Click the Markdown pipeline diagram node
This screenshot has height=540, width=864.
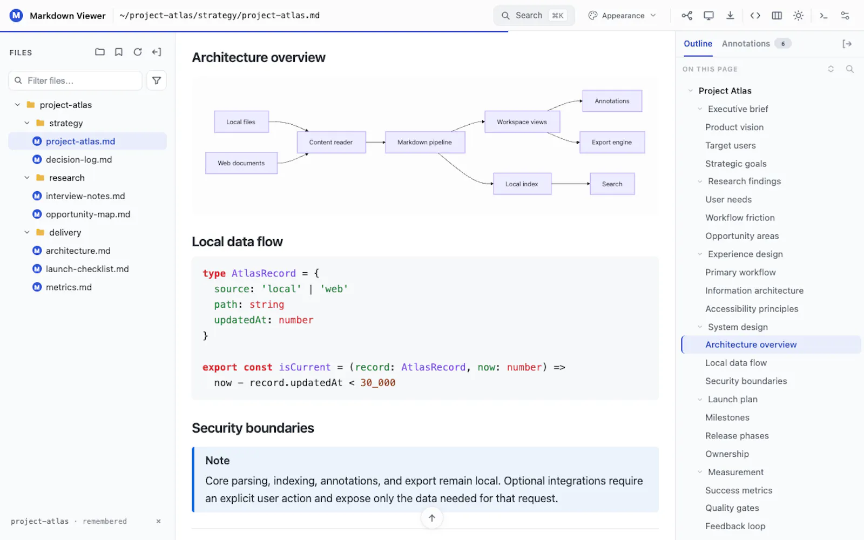[425, 143]
